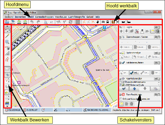Collapse the Lagen panel arrow
Image resolution: width=165 pixels, height=125 pixels.
(x=120, y=27)
